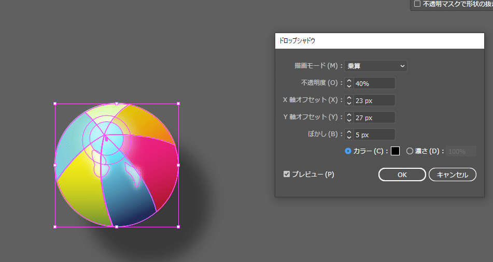Toggle the 不透明マスクで形状の抜き checkbox
Viewport: 493px width, 262px height.
417,4
